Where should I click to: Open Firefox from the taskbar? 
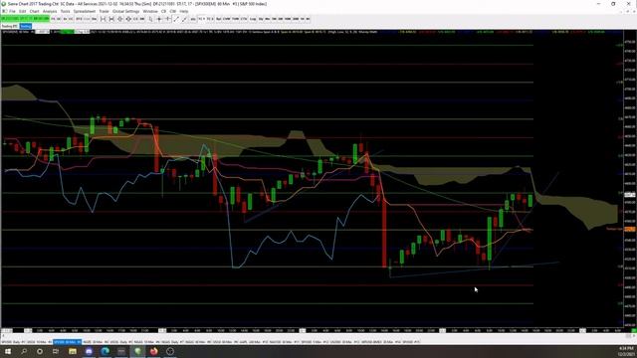pos(154,351)
